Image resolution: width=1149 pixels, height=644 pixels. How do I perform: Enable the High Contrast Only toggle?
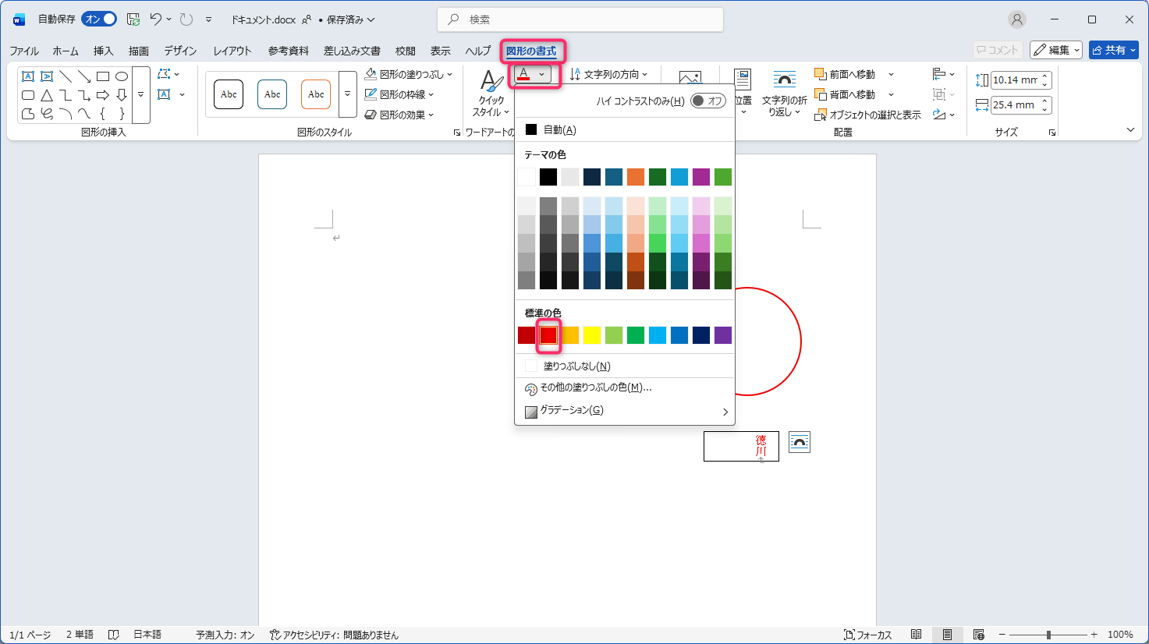point(707,101)
